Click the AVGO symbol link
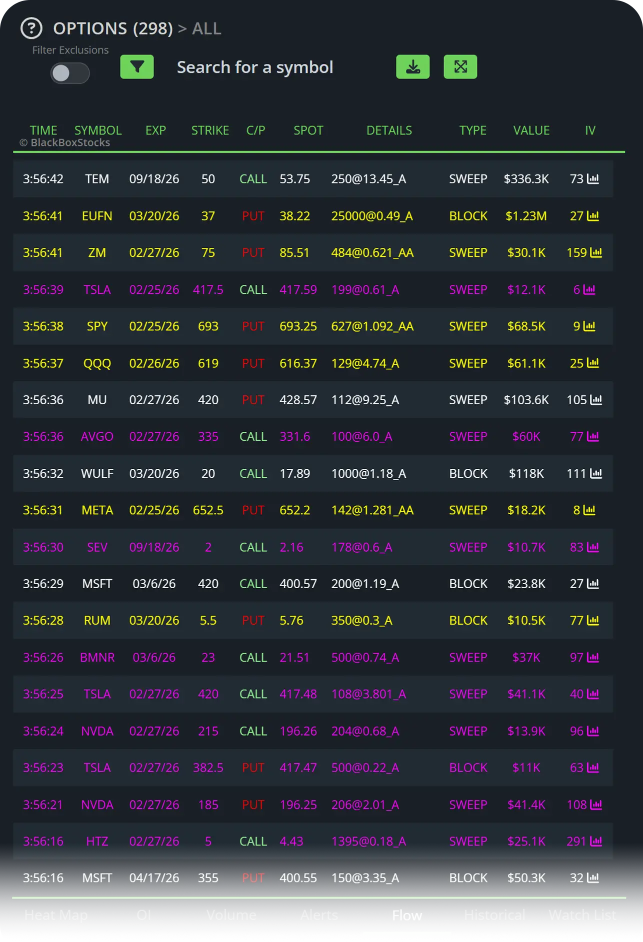643x942 pixels. (97, 437)
